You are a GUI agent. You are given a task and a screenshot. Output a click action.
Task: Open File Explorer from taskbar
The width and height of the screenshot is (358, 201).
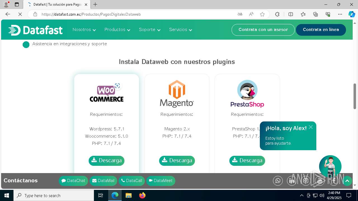pos(128,195)
